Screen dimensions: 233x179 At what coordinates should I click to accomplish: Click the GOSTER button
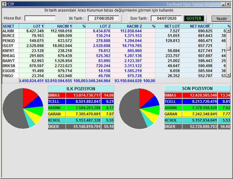pyautogui.click(x=194, y=18)
